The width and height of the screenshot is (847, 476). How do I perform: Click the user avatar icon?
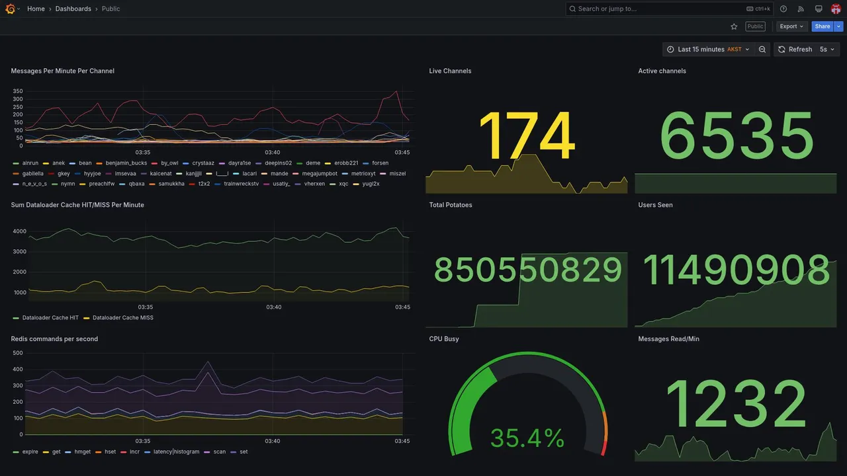coord(836,9)
